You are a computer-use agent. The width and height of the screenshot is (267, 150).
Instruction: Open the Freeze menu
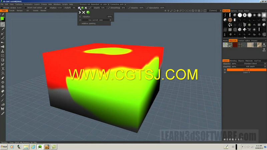pos(44,4)
